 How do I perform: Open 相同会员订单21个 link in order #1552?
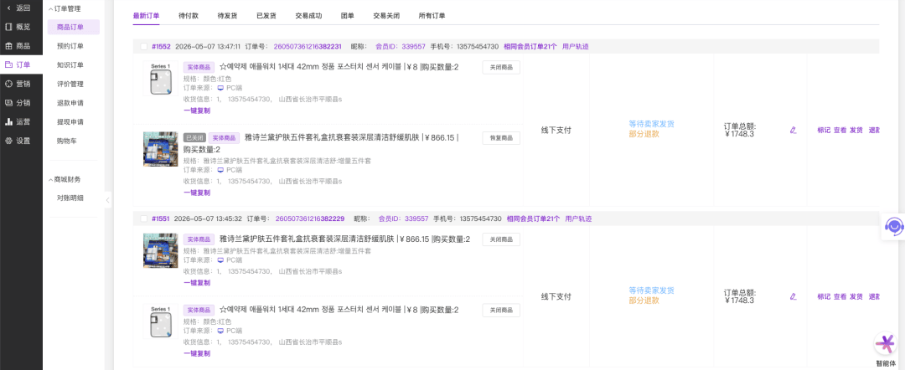(x=530, y=47)
